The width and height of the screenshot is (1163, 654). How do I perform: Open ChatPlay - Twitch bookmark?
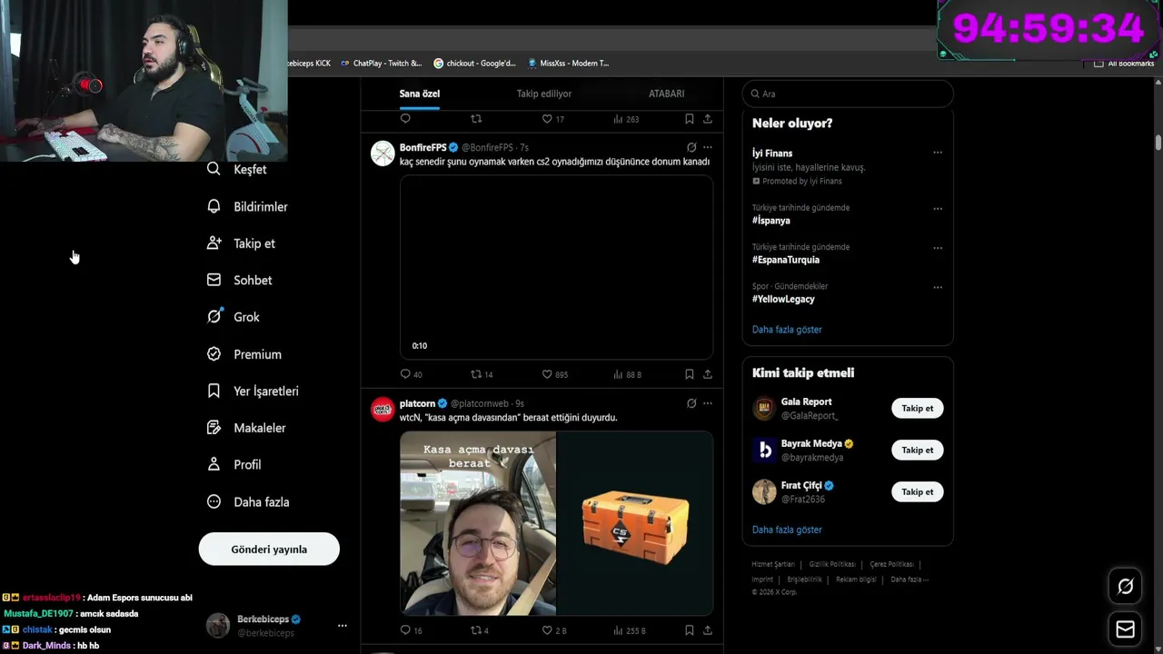click(x=381, y=64)
